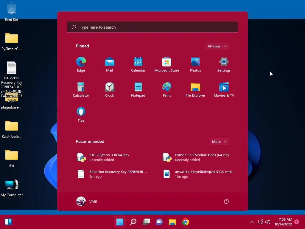Launch the Photos app
This screenshot has width=305, height=229.
pyautogui.click(x=195, y=65)
